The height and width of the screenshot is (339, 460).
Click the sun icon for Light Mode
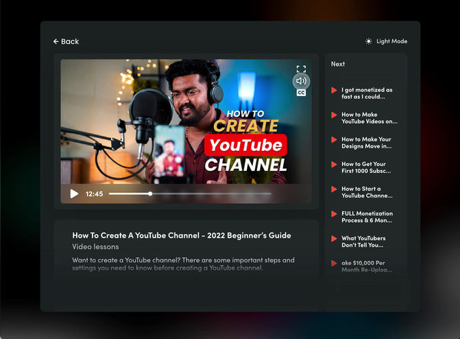point(368,41)
